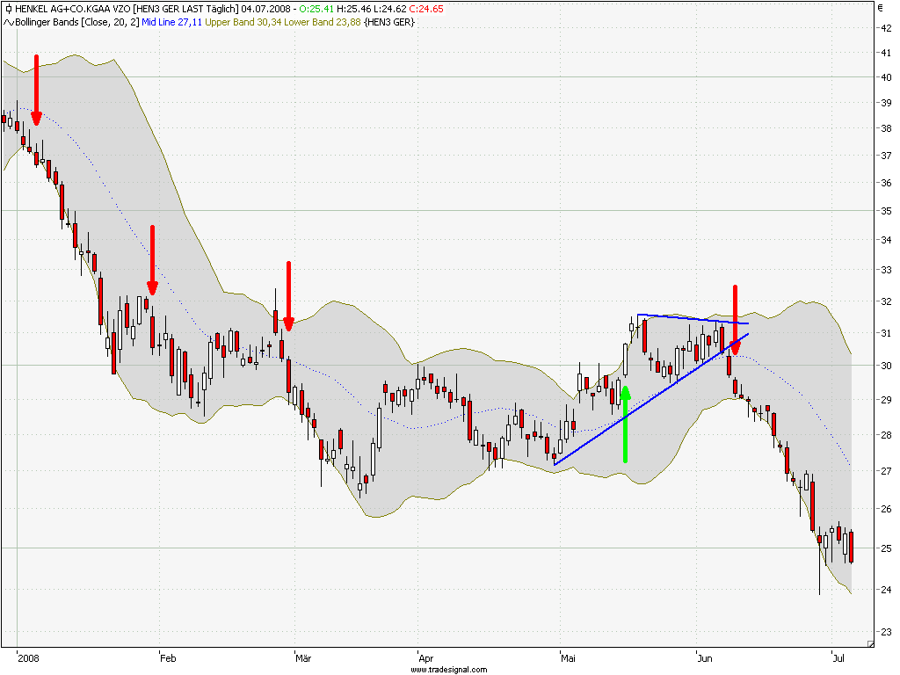900x675 pixels.
Task: Click price level 32 on price axis
Action: click(x=886, y=301)
